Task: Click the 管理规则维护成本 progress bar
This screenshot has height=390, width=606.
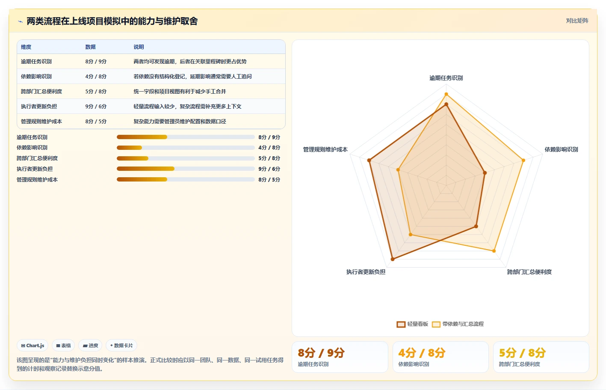Action: 186,179
